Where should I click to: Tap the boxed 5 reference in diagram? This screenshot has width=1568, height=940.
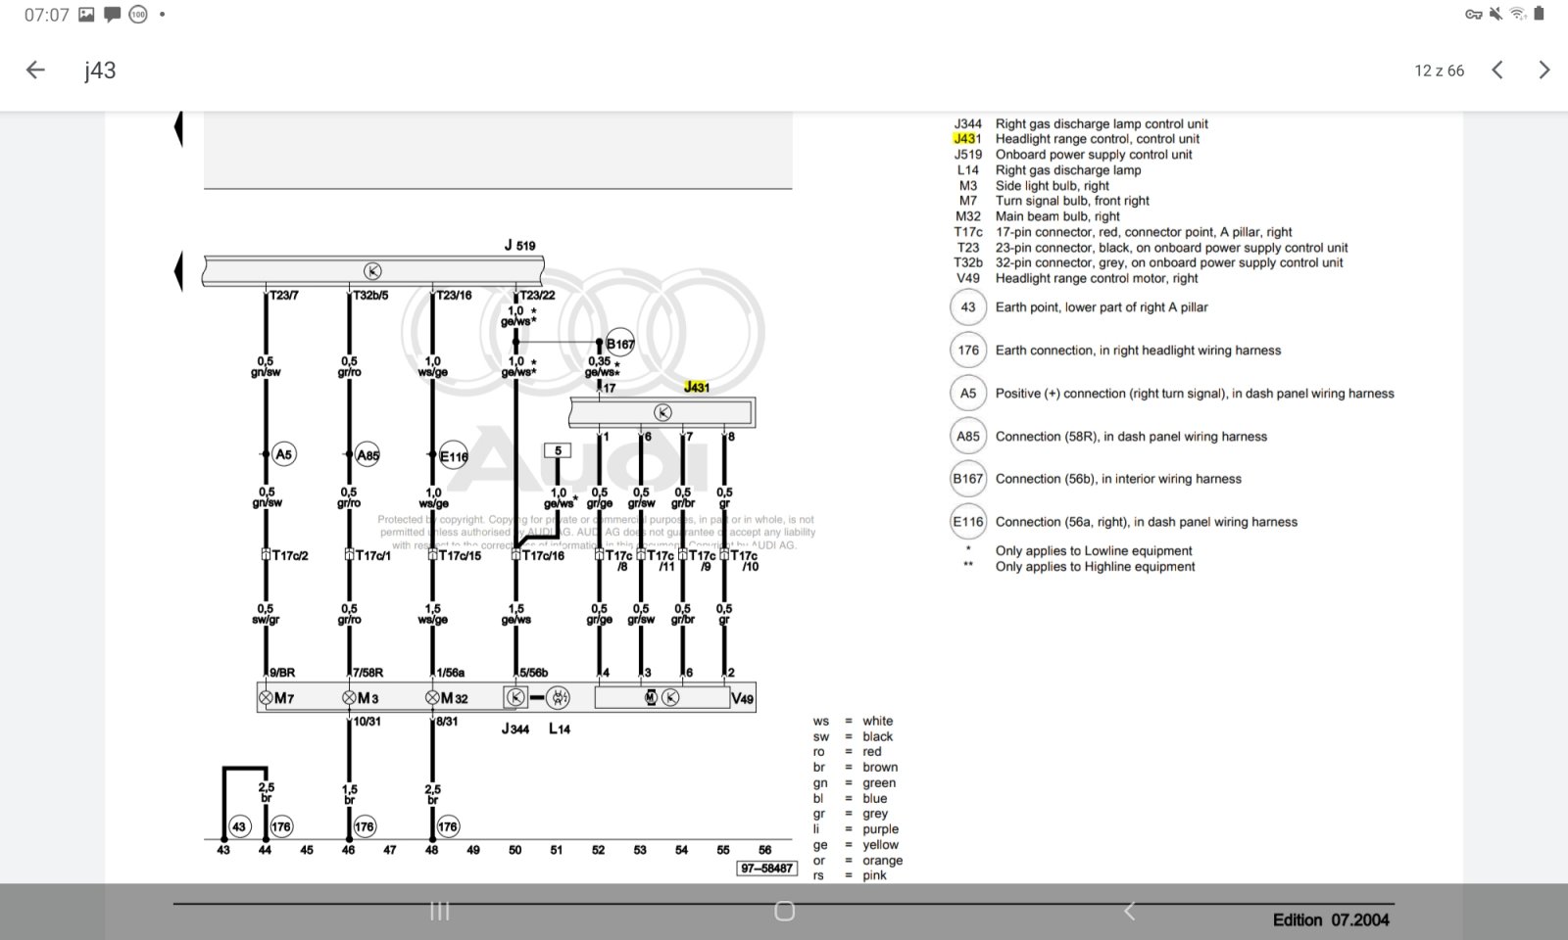point(558,450)
